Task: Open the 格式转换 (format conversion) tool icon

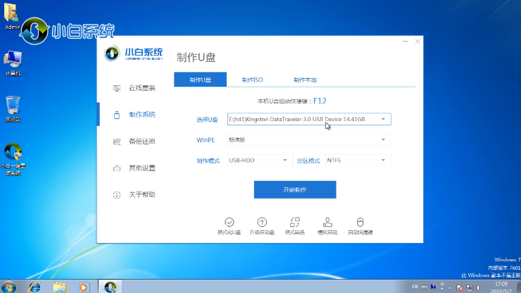Action: pos(294,222)
